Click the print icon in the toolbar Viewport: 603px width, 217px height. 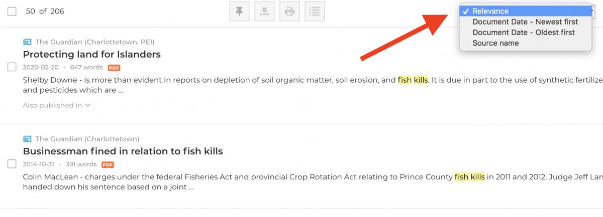[x=289, y=12]
